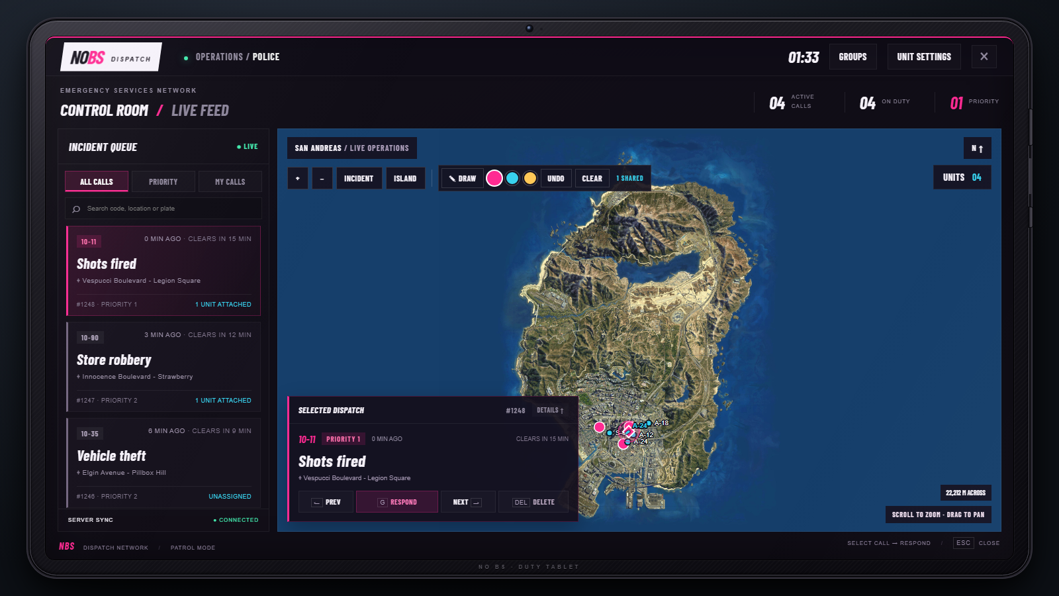Click the NOBS Dispatch logo

point(111,57)
